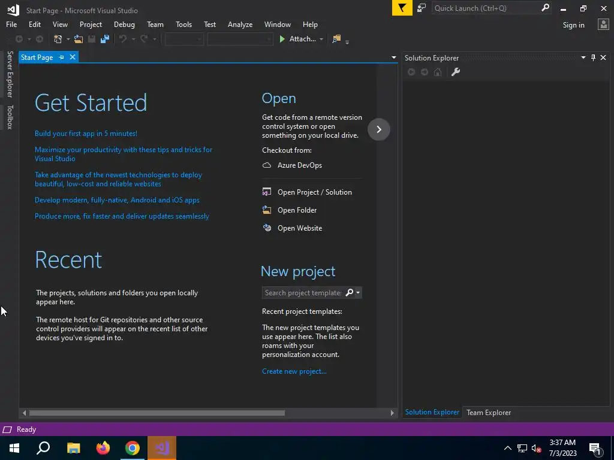The width and height of the screenshot is (614, 460).
Task: Open 'Produce more, fix faster' link
Action: click(122, 216)
